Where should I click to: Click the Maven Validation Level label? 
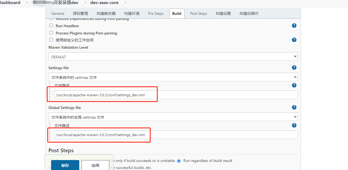[68, 47]
